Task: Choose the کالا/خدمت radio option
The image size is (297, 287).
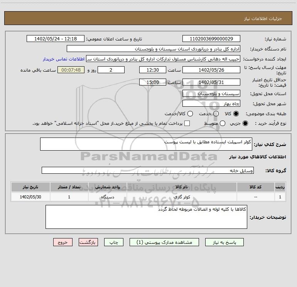Action: pos(190,114)
